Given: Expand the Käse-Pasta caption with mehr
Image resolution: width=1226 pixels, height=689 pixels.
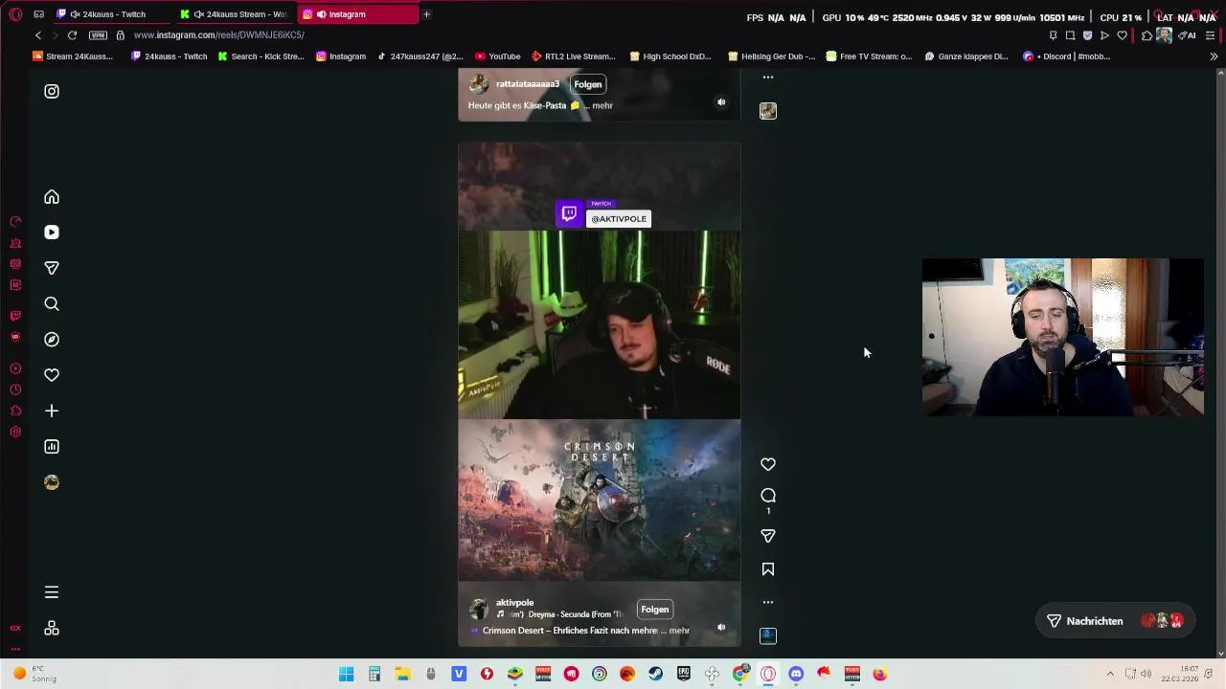Looking at the screenshot, I should 602,105.
